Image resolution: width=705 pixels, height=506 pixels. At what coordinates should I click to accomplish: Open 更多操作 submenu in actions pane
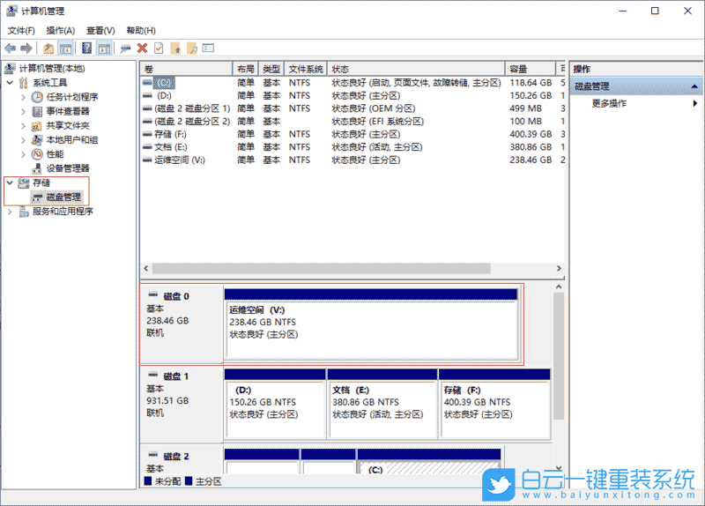pos(609,103)
